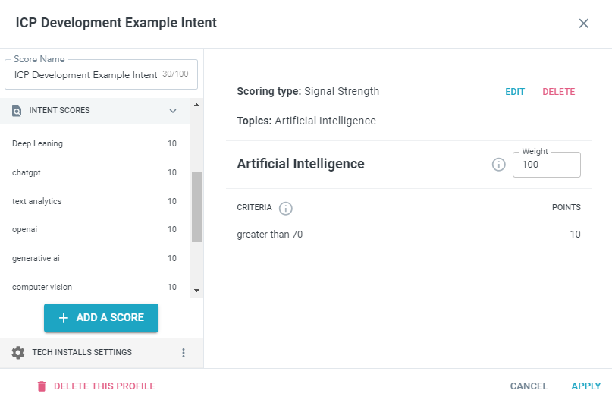Select the openai intent score
The width and height of the screenshot is (612, 403).
[x=26, y=229]
